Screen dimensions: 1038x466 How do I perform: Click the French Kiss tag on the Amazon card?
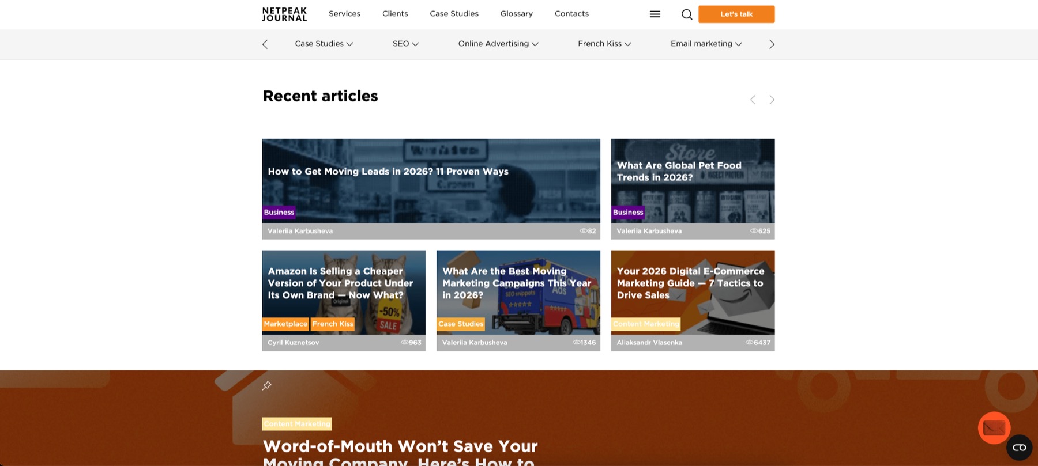pos(333,324)
